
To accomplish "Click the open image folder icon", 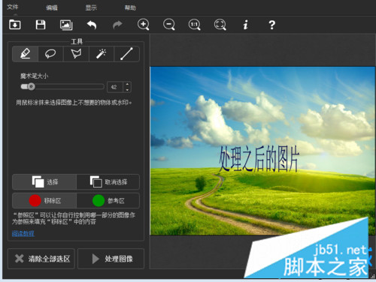I will click(15, 25).
